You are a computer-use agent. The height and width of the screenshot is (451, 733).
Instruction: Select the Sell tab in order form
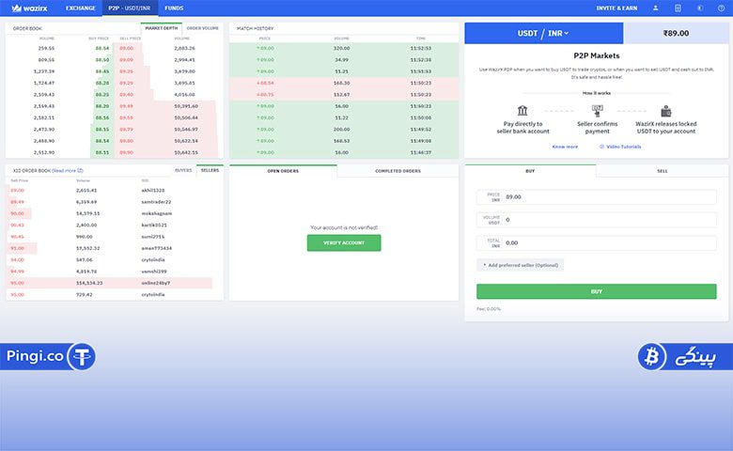click(663, 171)
